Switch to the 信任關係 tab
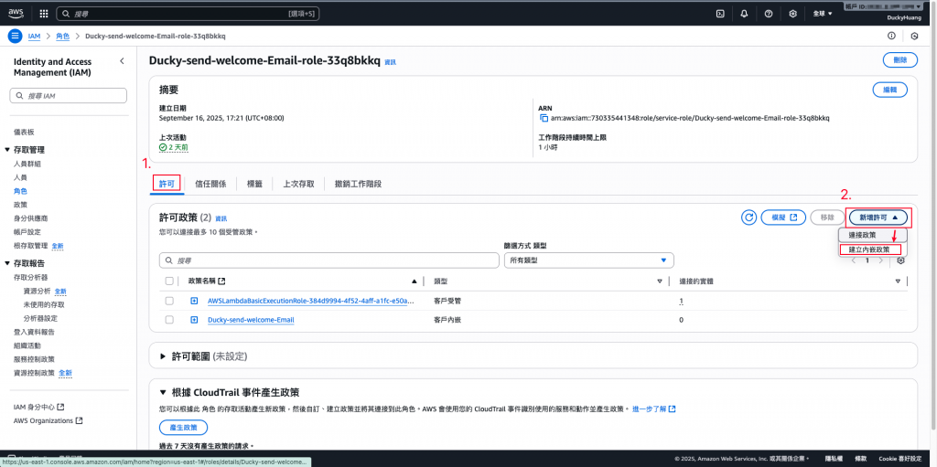The height and width of the screenshot is (467, 937). coord(210,184)
